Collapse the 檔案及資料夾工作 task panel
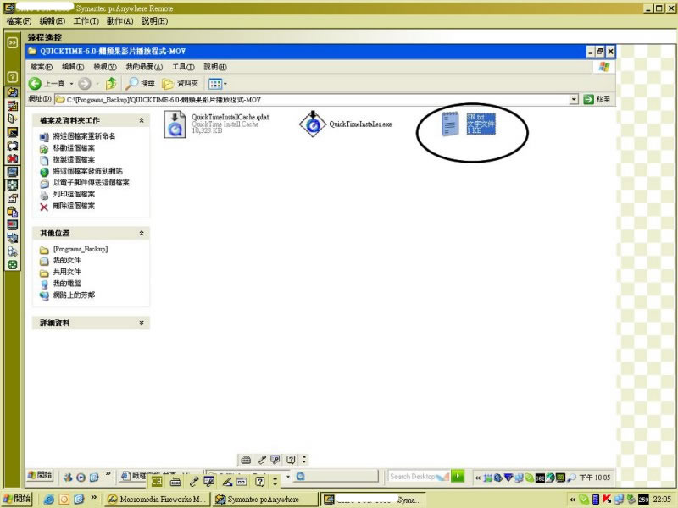Viewport: 678px width, 508px height. 142,120
